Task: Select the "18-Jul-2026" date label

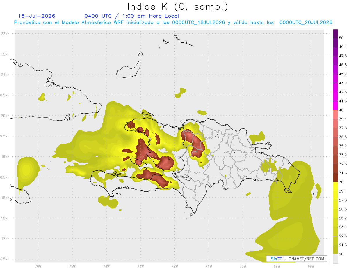Action: pyautogui.click(x=37, y=16)
